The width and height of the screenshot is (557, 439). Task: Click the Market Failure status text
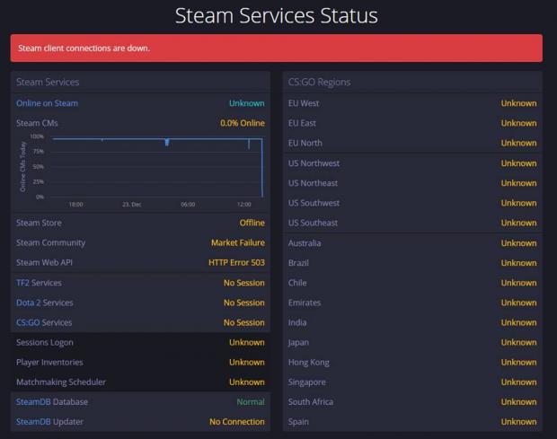(237, 242)
